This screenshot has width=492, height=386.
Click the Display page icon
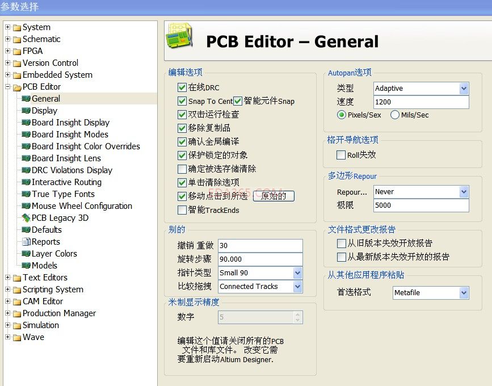26,111
